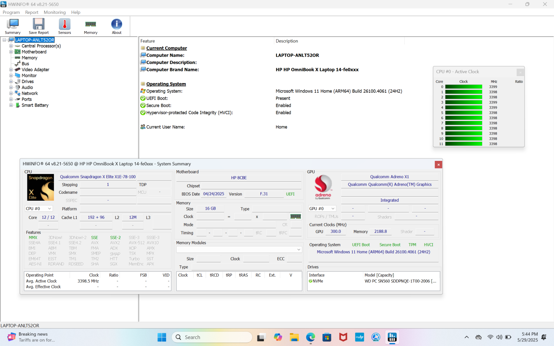Open HWiNFO from the taskbar
554x346 pixels.
[392, 337]
